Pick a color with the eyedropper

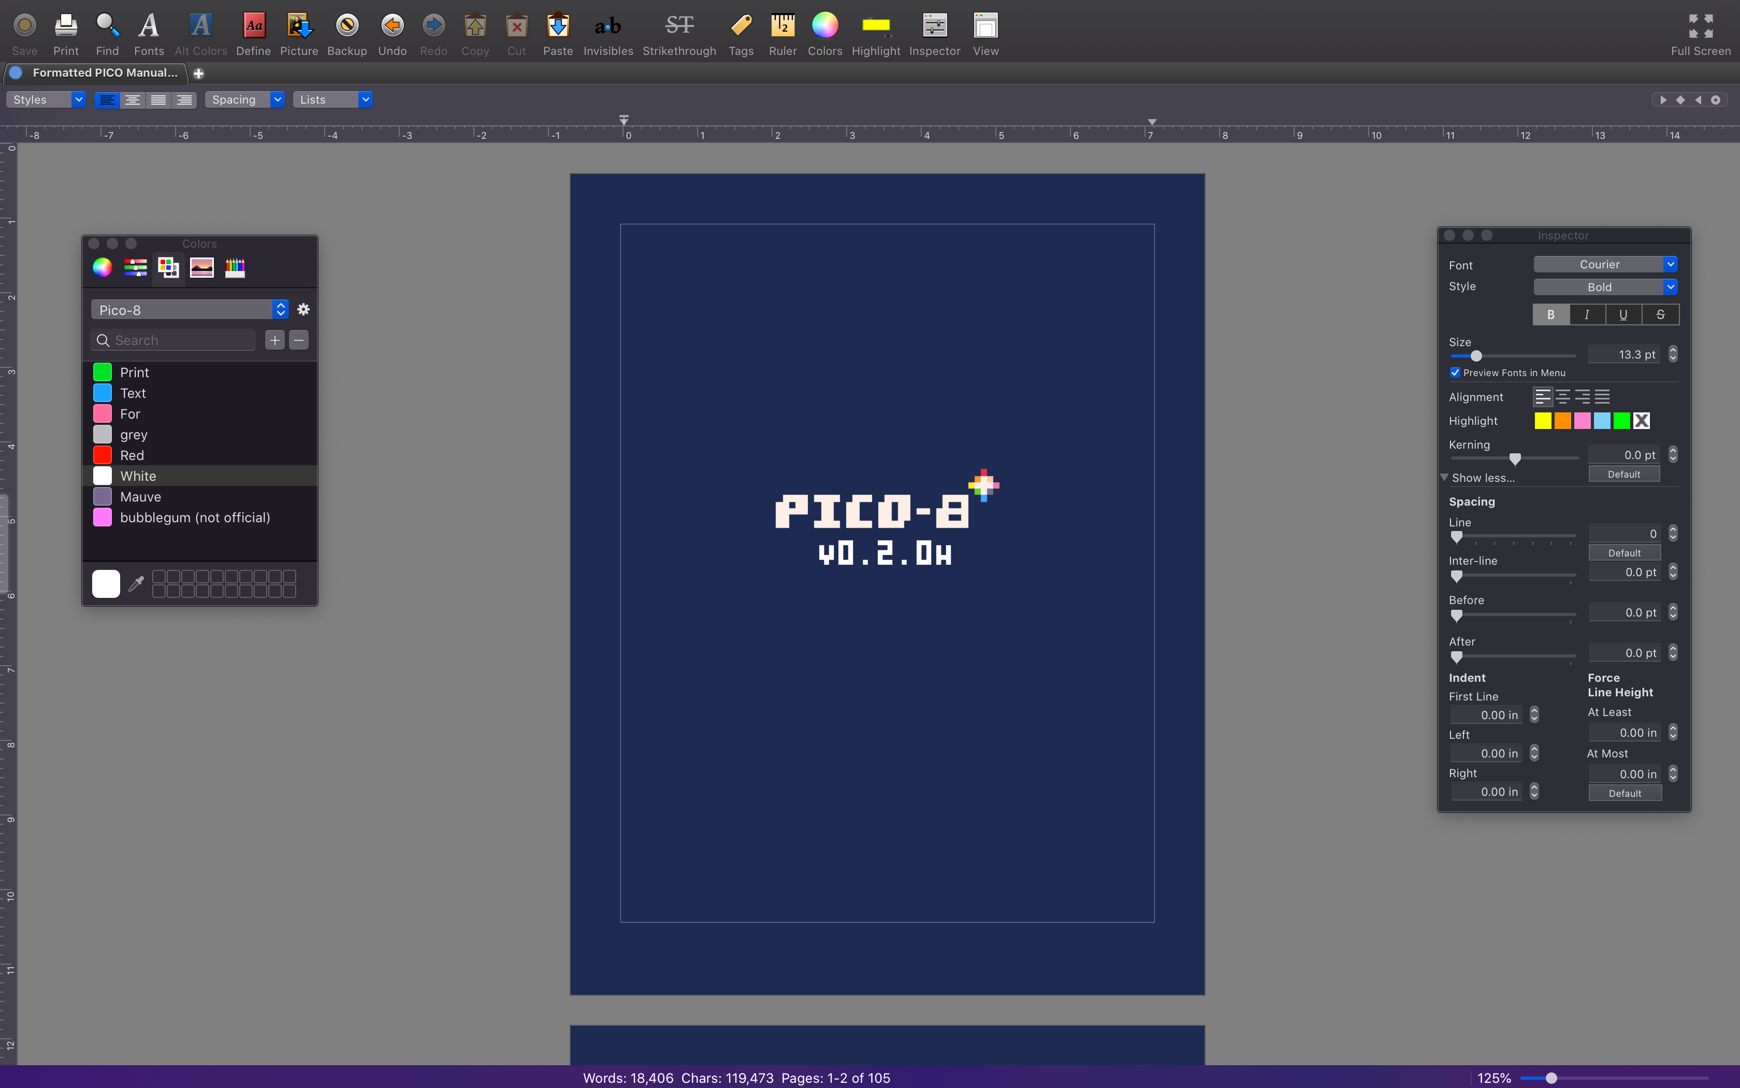136,583
